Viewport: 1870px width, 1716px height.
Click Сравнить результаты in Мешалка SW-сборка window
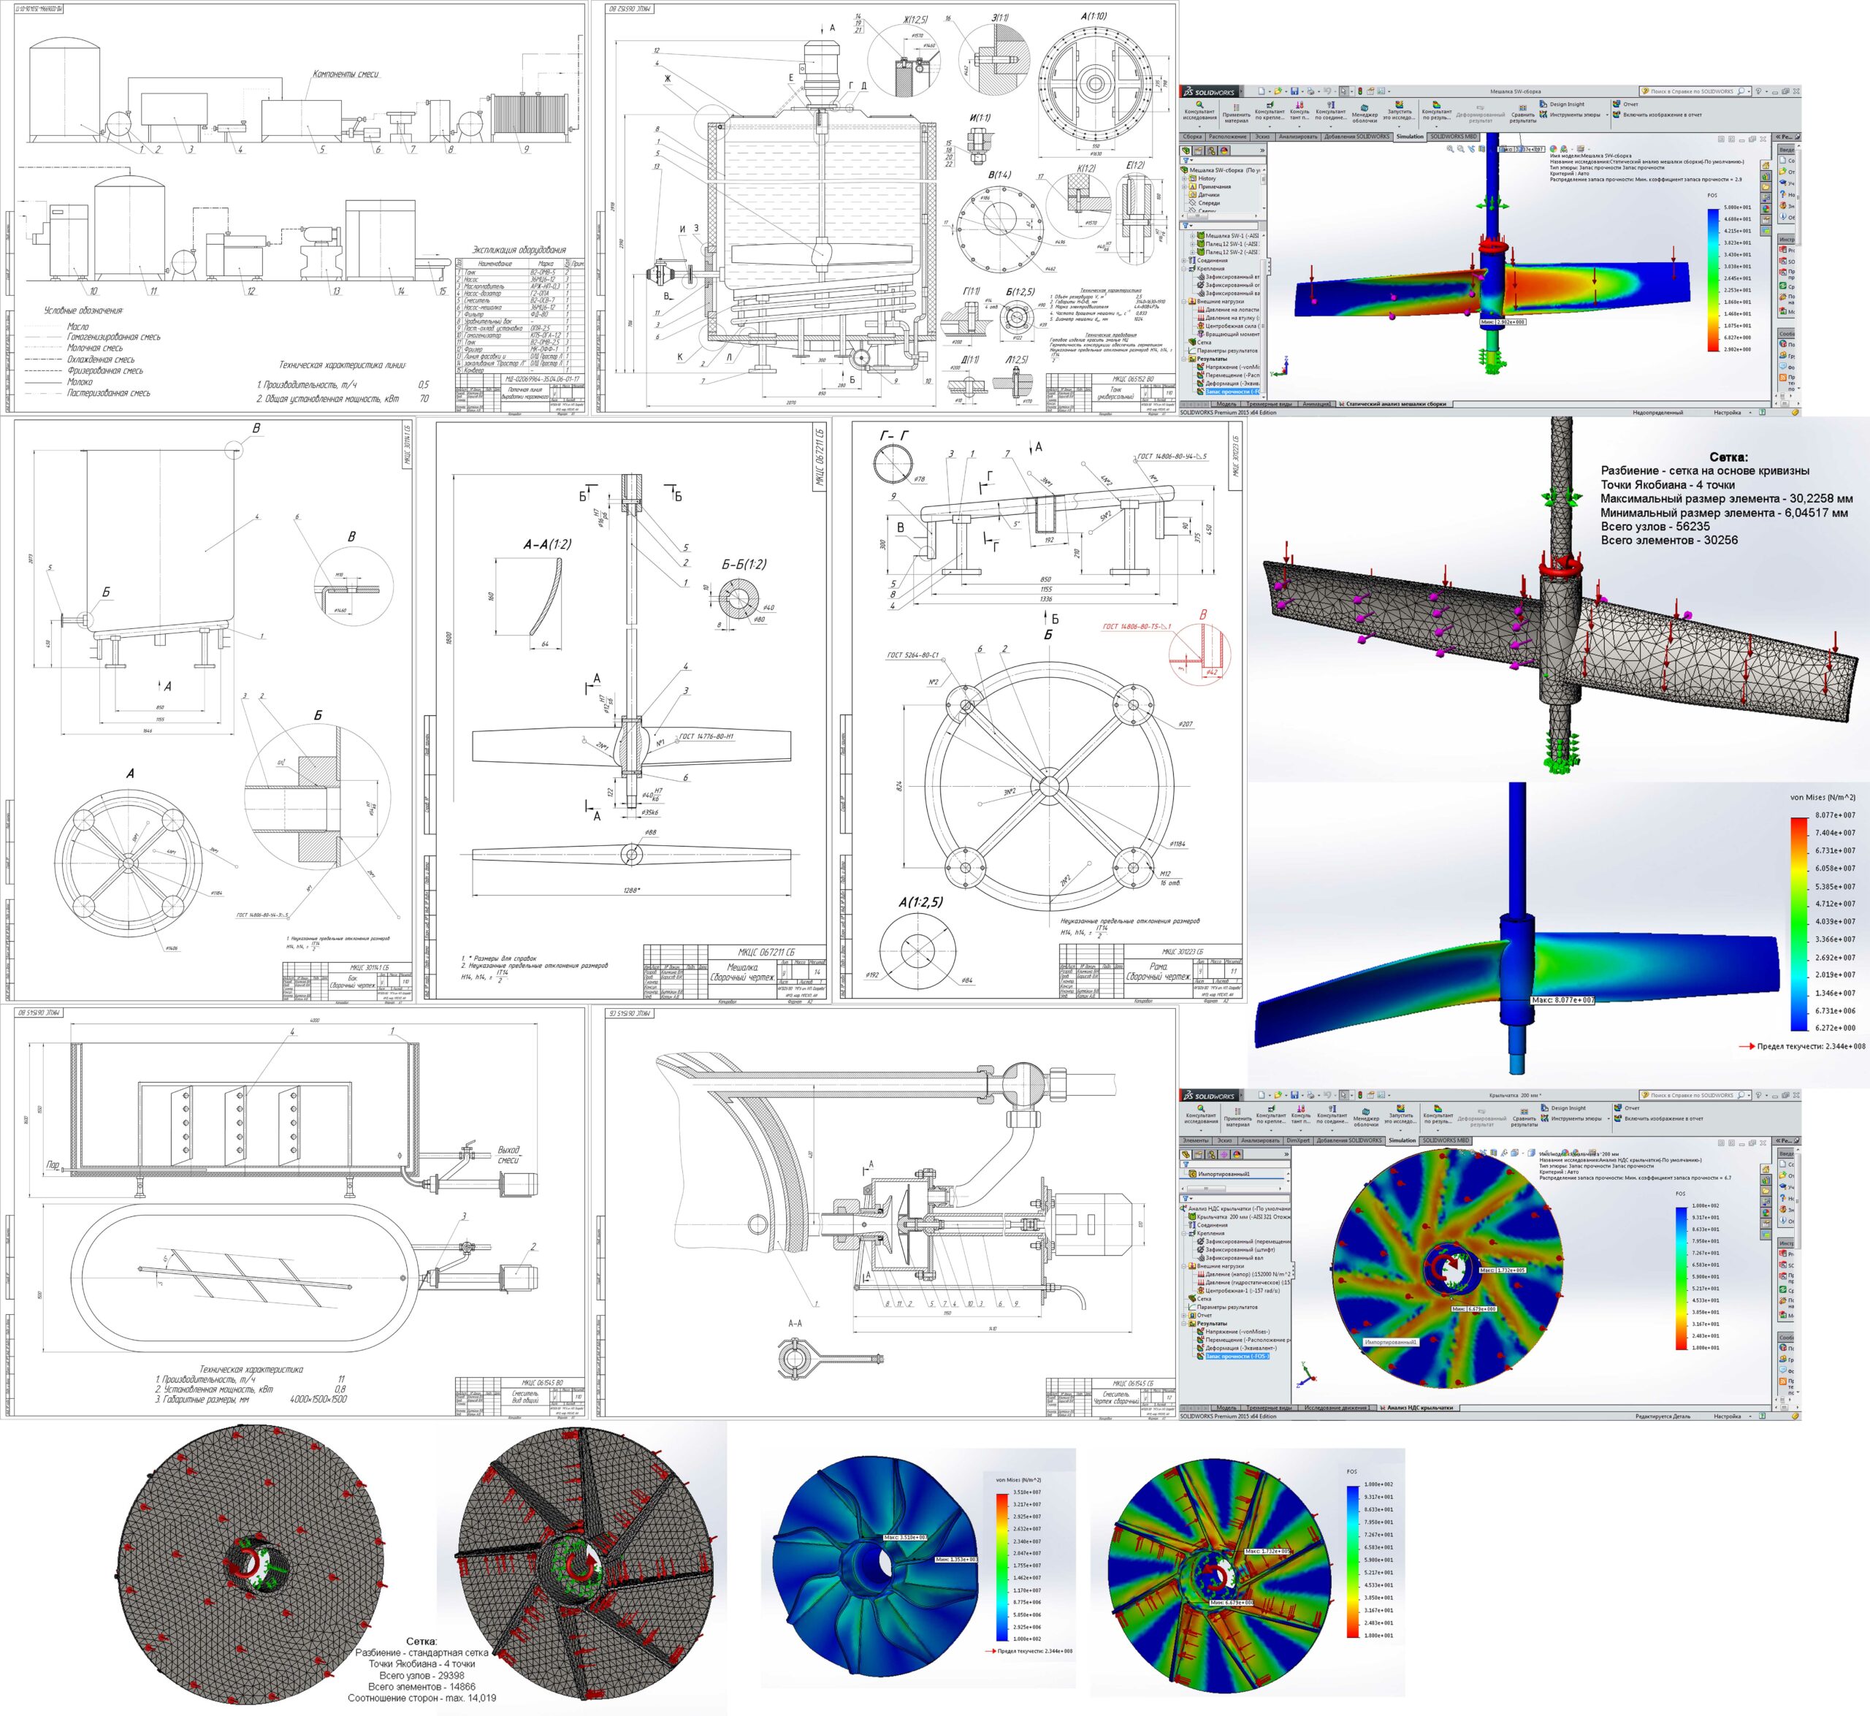(1524, 113)
